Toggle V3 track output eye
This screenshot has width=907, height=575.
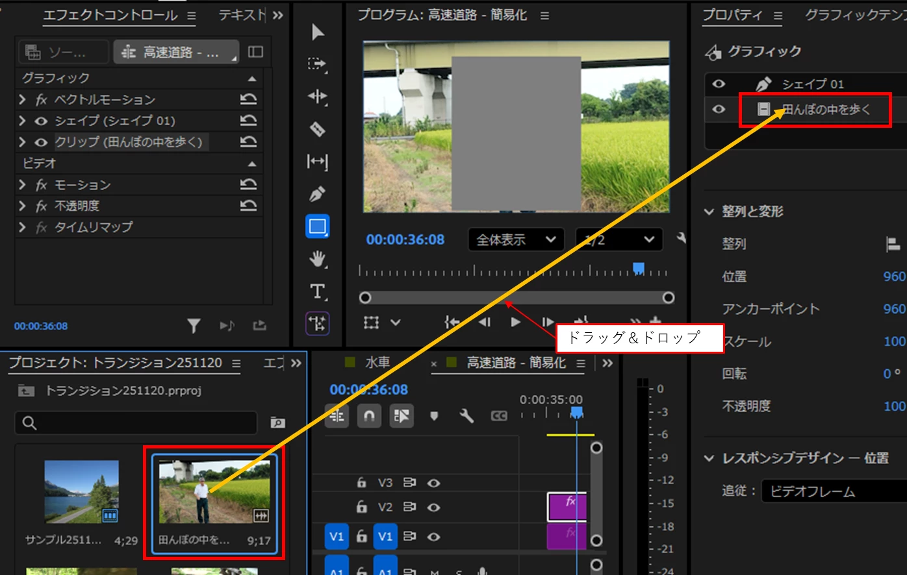click(x=434, y=483)
